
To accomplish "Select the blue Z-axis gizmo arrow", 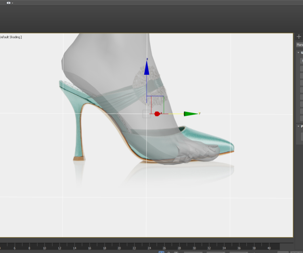I will [147, 67].
